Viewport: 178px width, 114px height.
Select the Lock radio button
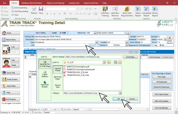[50, 33]
